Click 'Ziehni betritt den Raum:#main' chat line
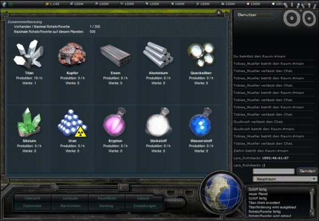319x221 pixels. coord(261,151)
